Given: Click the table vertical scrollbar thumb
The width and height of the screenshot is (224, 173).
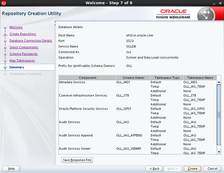Looking at the screenshot, I should [x=219, y=115].
